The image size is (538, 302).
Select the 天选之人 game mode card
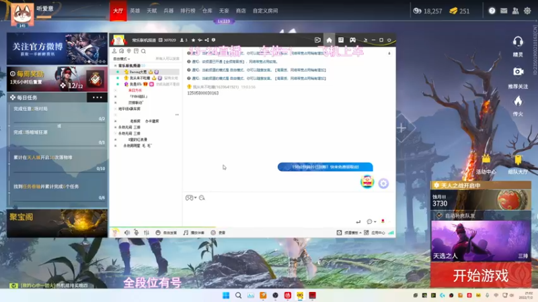[481, 241]
